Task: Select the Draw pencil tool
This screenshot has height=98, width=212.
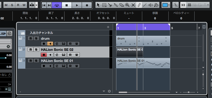Action: (139, 5)
